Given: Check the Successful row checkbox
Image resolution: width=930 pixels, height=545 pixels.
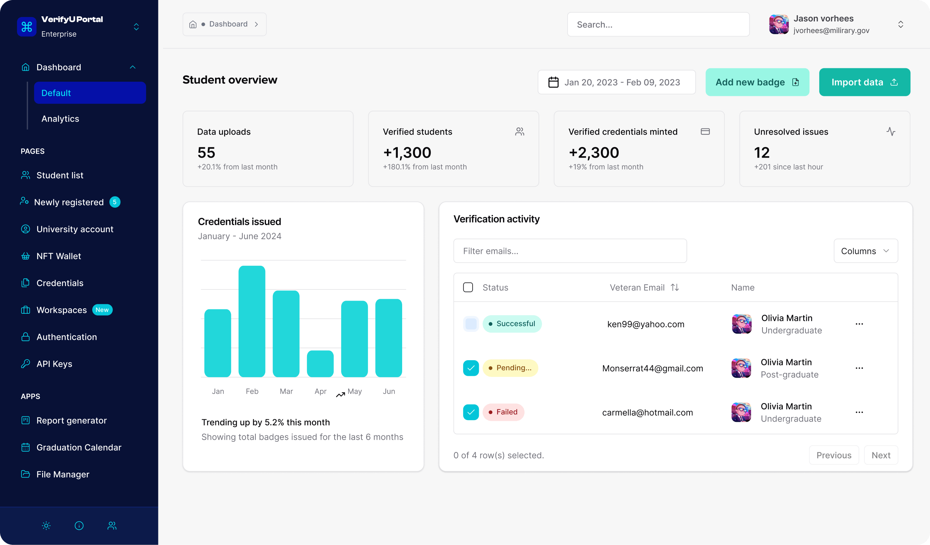Looking at the screenshot, I should click(470, 324).
